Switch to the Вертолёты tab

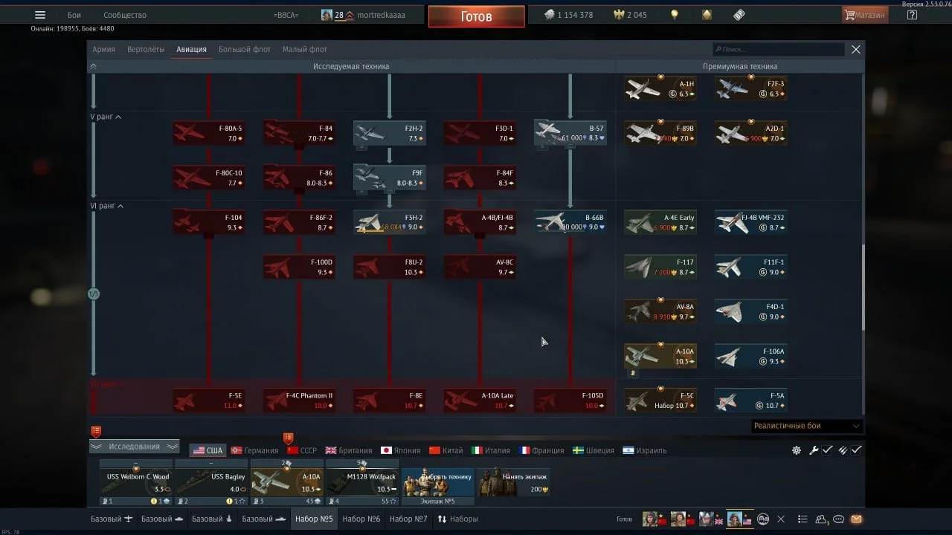point(146,49)
